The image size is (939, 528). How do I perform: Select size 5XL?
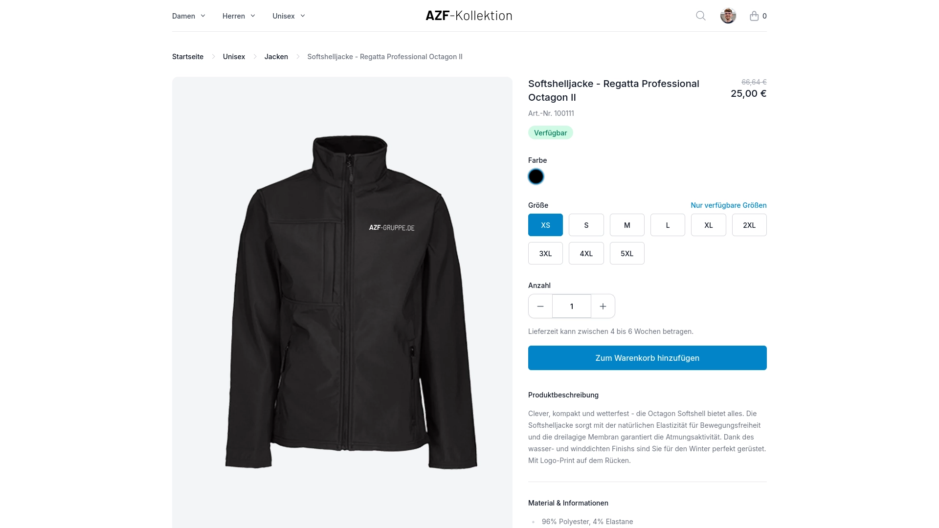(x=627, y=253)
